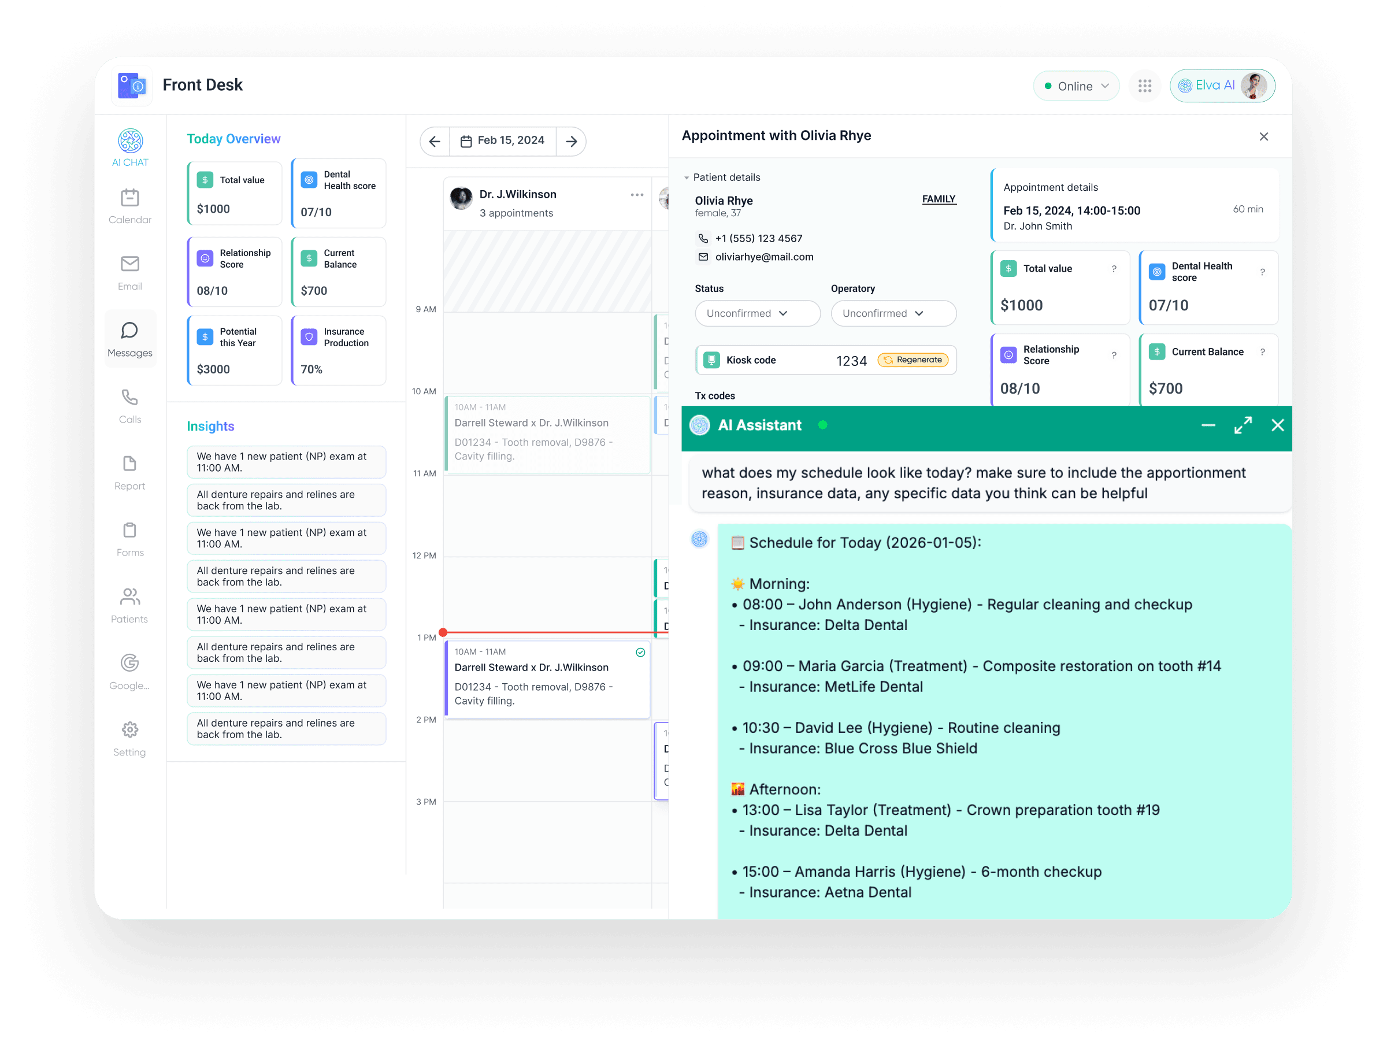The height and width of the screenshot is (1052, 1387).
Task: Open the Operatory Unconfirmed dropdown
Action: 893,313
